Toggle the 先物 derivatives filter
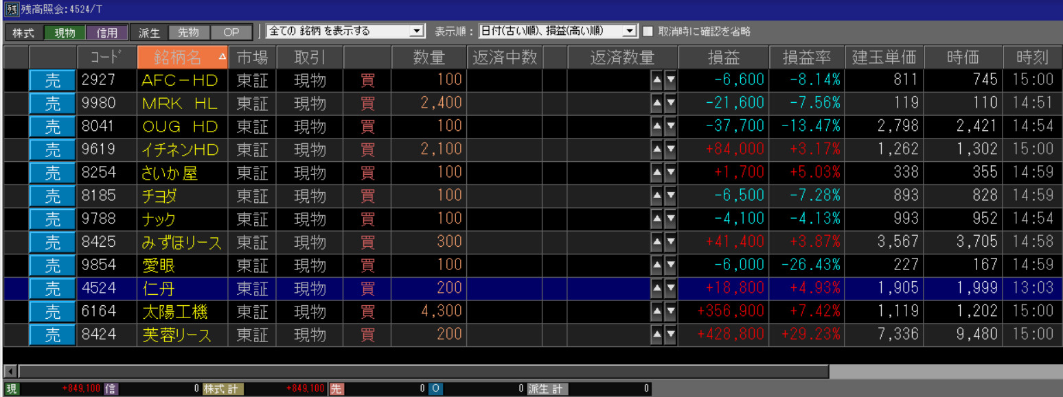This screenshot has height=397, width=1063. [x=188, y=32]
